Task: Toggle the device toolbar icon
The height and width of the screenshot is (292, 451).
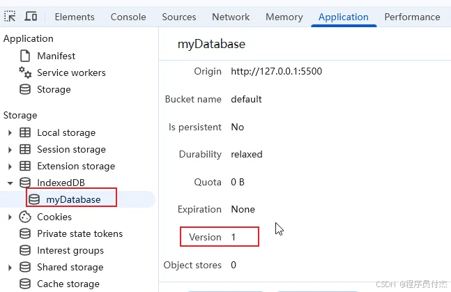Action: click(31, 17)
